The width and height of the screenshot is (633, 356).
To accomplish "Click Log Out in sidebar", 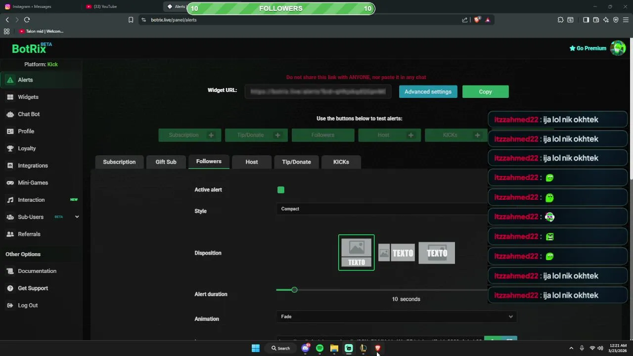I will (x=28, y=305).
